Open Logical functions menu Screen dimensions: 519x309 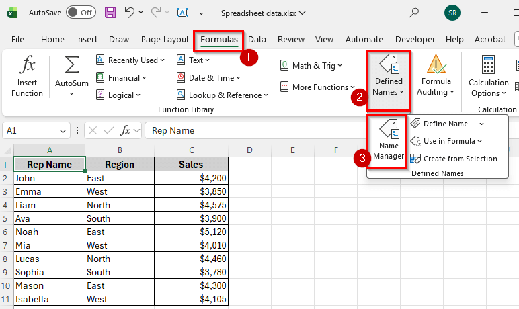(118, 95)
